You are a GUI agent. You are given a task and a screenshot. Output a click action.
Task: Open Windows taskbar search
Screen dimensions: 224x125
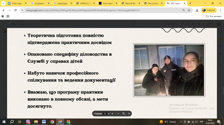point(12,122)
